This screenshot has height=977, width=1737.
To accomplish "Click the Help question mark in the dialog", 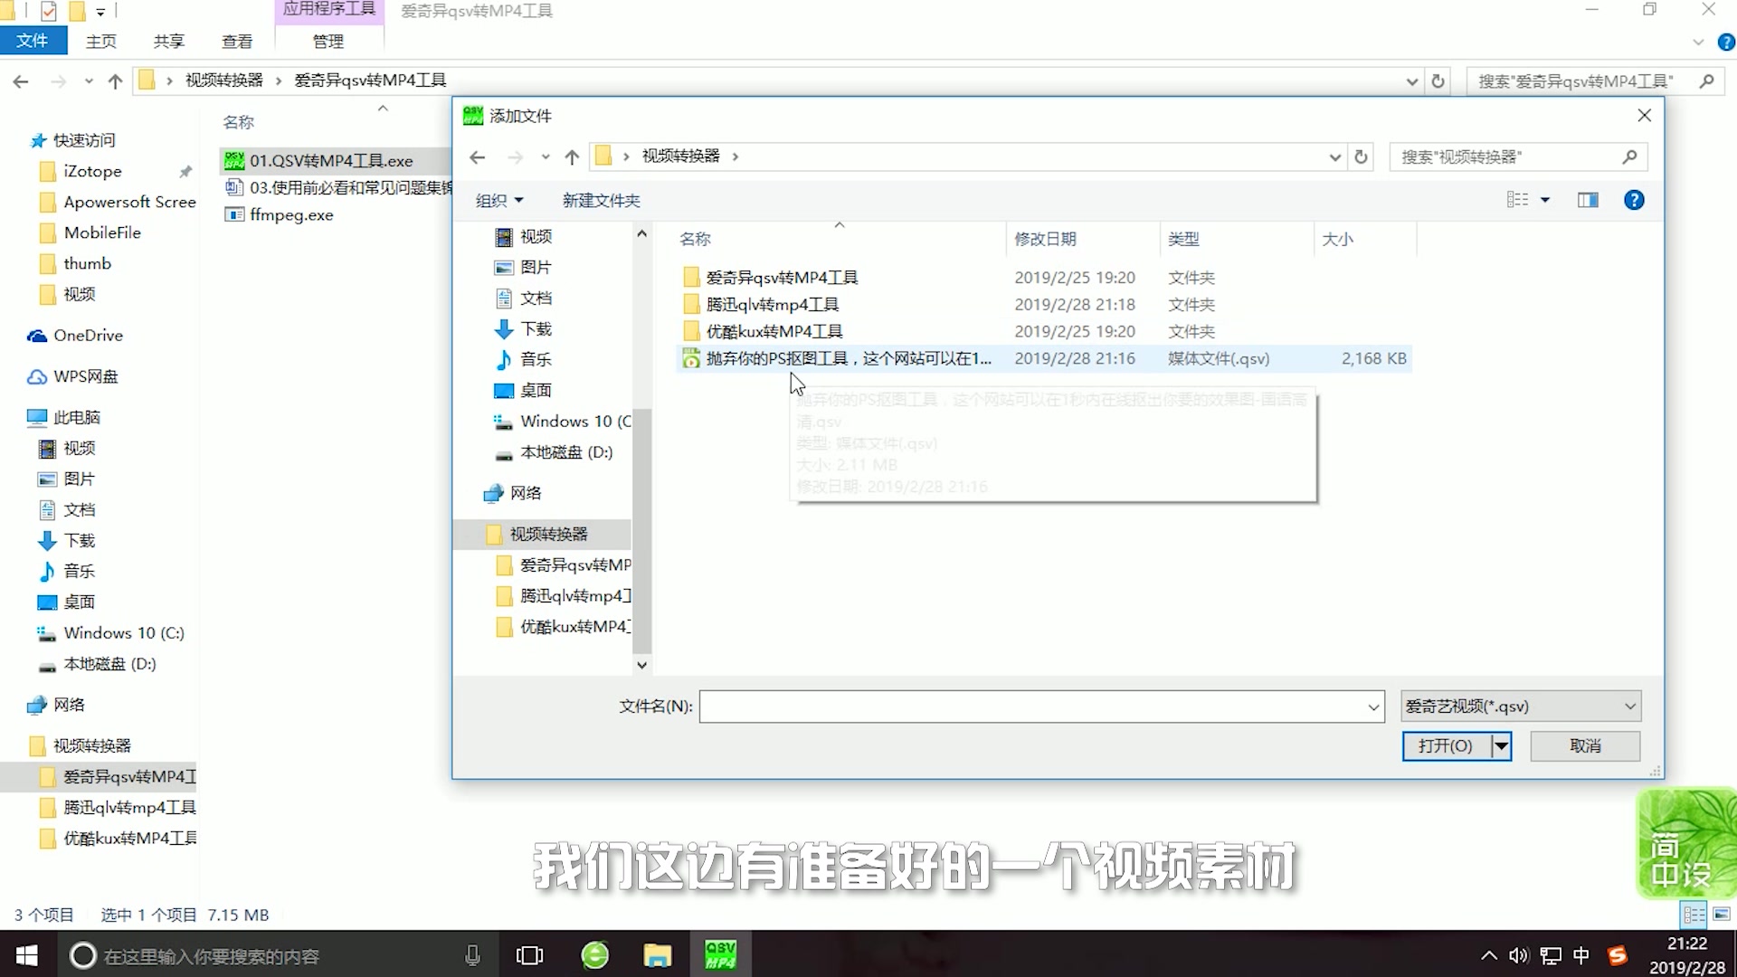I will coord(1634,200).
